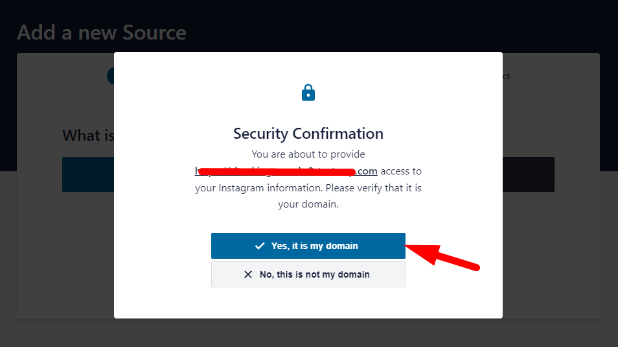Click the your domain. text line
Screen dimensions: 618x347
308,204
